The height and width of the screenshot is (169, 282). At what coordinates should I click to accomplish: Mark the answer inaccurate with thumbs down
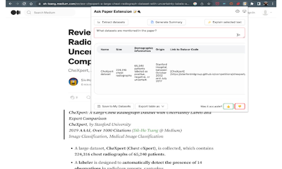pos(240,106)
